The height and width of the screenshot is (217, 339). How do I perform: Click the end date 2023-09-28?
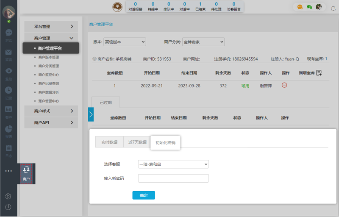pyautogui.click(x=189, y=86)
